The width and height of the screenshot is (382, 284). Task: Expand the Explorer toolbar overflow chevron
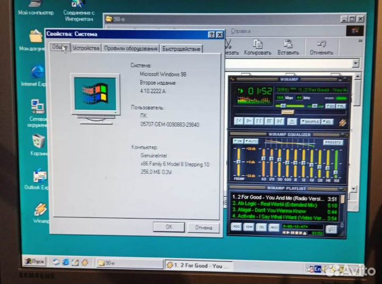coord(360,41)
